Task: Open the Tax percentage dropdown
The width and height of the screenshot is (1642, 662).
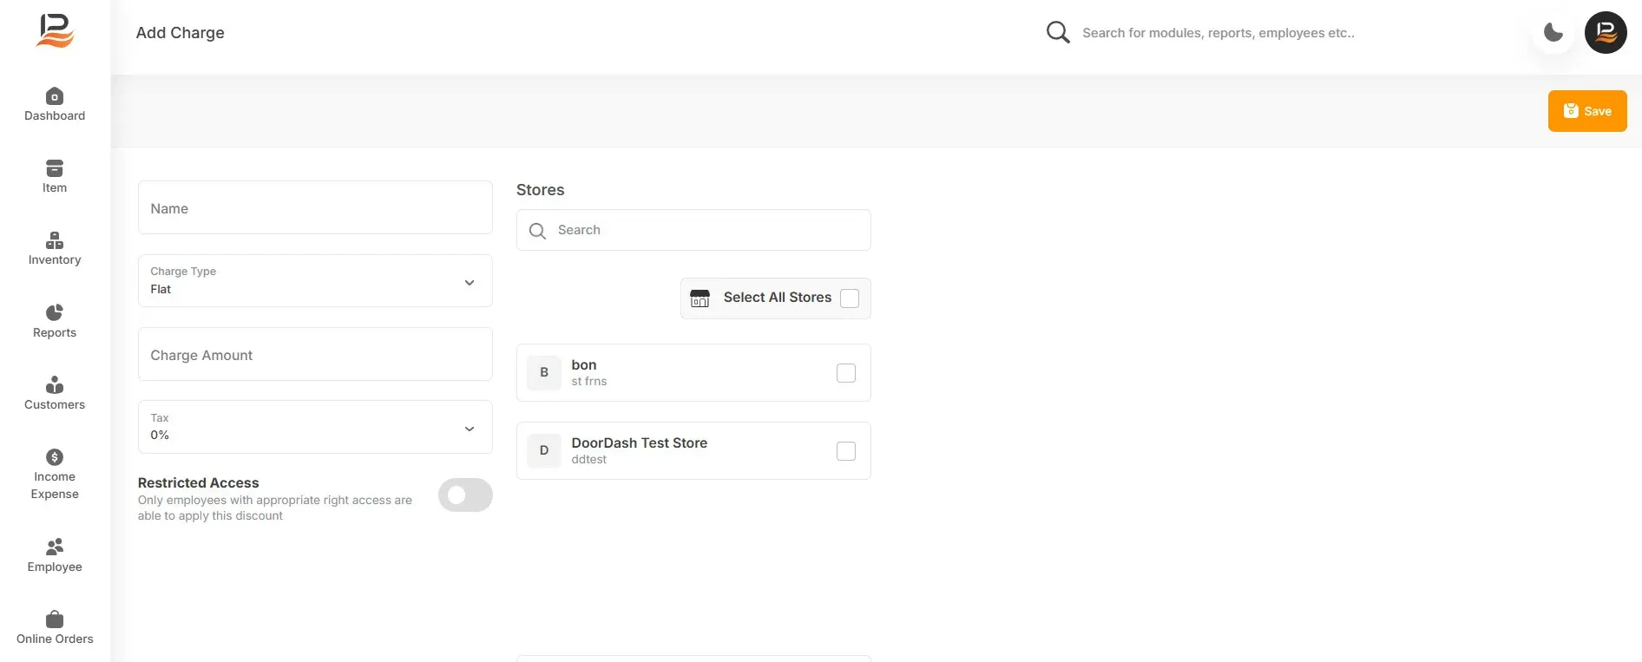Action: [315, 427]
